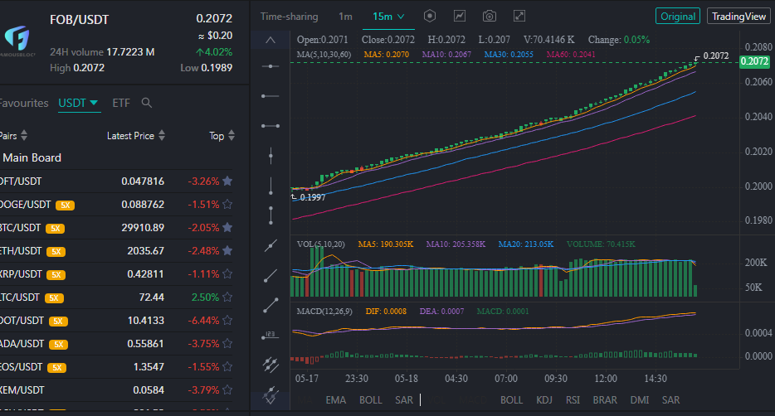Image resolution: width=775 pixels, height=416 pixels.
Task: Click the green 0.2072 price axis marker
Action: click(x=754, y=61)
